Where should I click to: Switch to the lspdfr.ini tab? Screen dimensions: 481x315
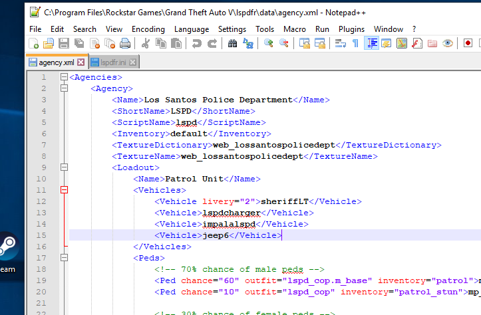(x=114, y=62)
